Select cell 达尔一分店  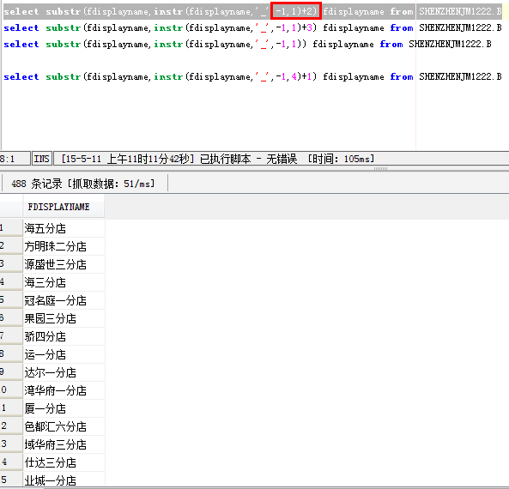[64, 372]
